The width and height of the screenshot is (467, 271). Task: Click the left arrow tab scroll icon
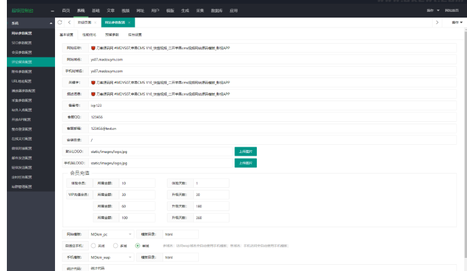click(68, 22)
